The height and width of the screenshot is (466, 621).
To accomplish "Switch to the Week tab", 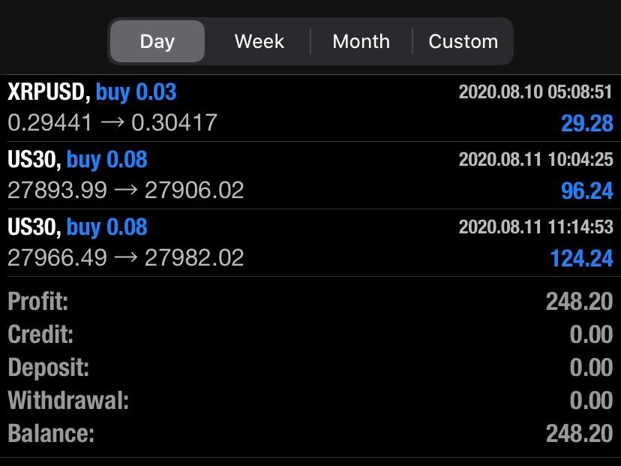I will coord(259,41).
